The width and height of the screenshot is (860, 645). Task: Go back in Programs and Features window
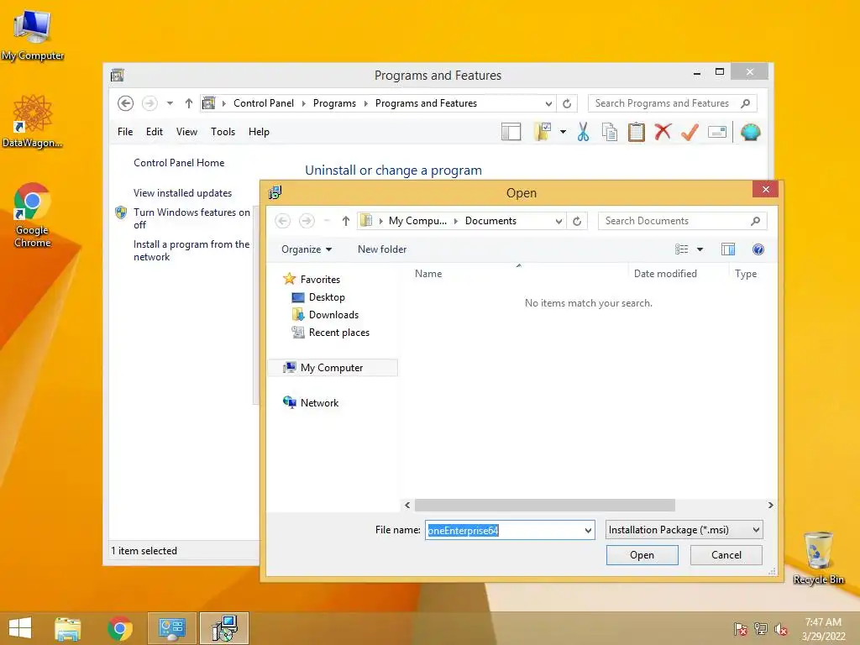126,103
